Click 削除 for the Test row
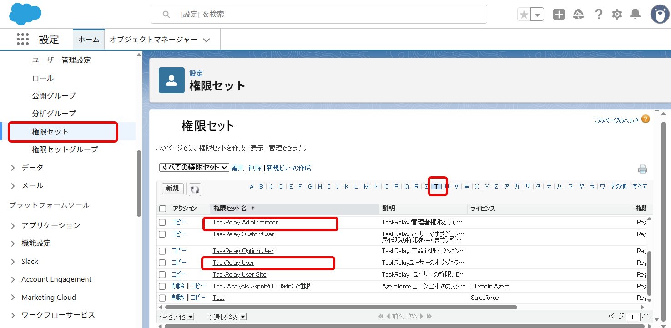The height and width of the screenshot is (328, 671). (178, 298)
